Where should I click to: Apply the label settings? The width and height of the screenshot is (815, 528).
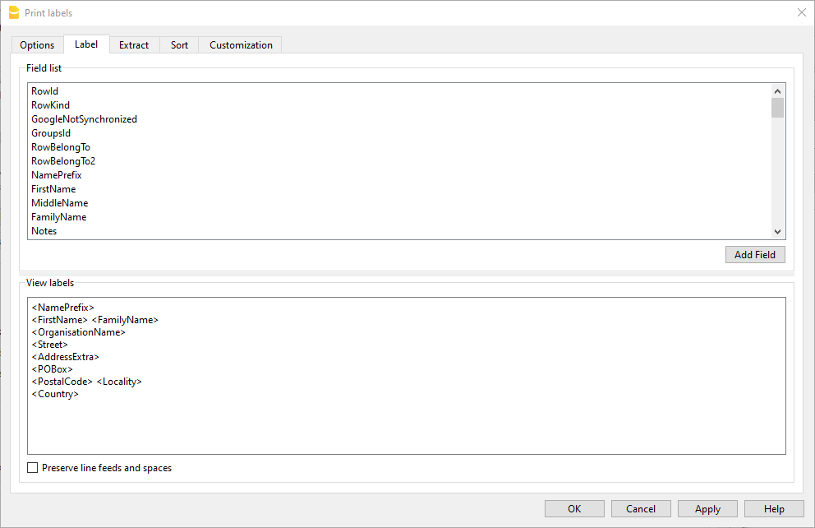(707, 509)
